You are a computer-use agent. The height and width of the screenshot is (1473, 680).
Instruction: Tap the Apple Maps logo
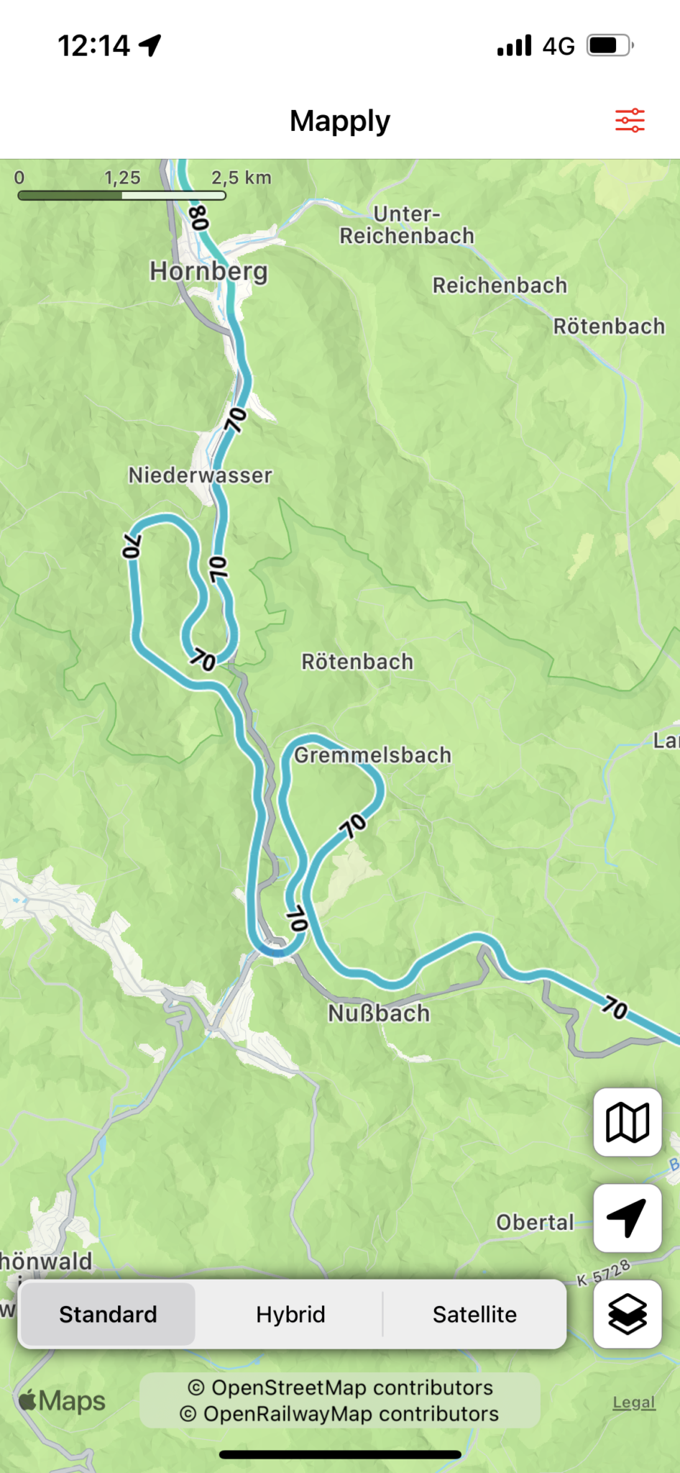coord(62,1400)
